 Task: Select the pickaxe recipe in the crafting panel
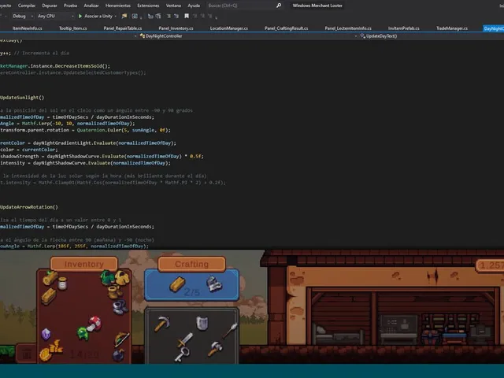[x=162, y=324]
